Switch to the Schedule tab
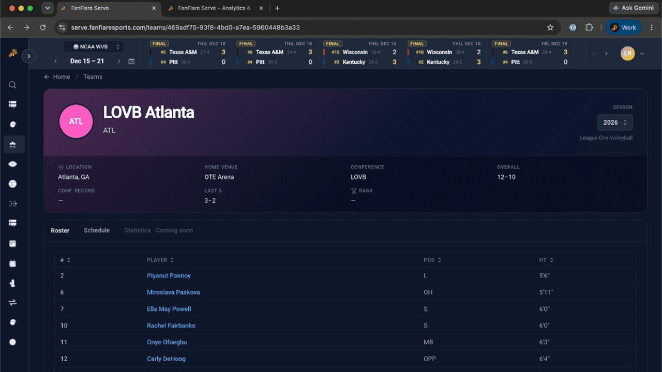Screen dimensions: 662x372 pyautogui.click(x=97, y=230)
